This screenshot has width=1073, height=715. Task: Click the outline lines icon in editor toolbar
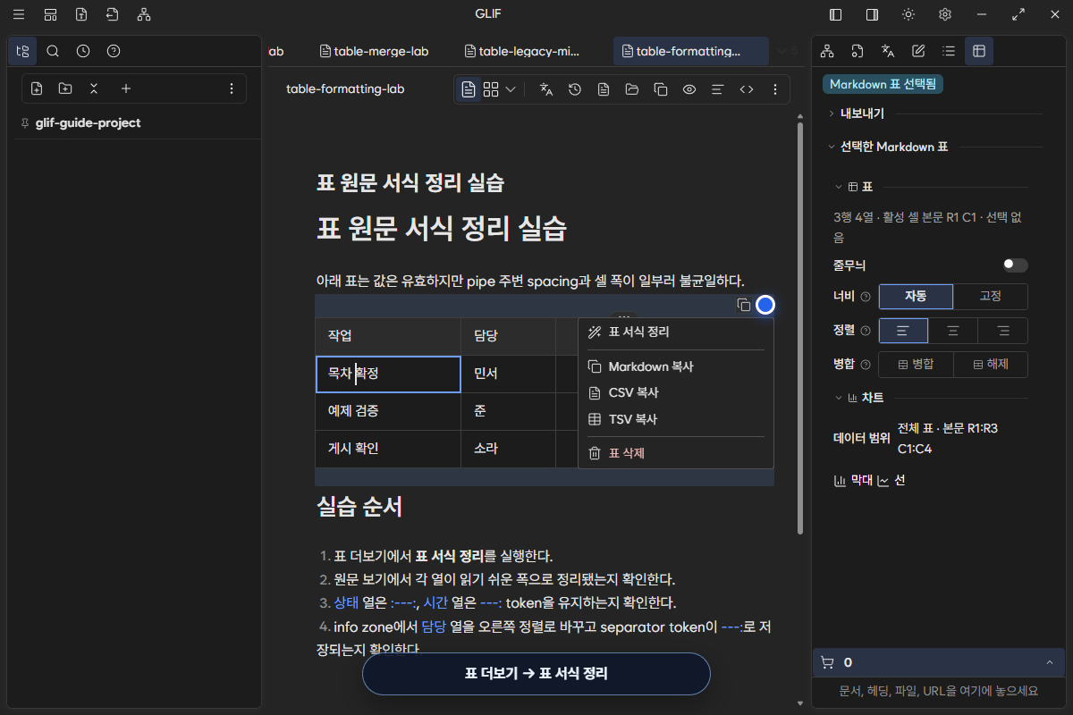(x=717, y=89)
